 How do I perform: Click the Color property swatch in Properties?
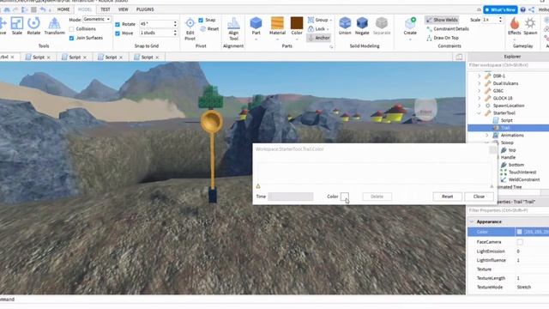[520, 232]
